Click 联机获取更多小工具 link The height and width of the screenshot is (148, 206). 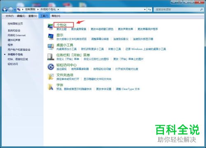(92, 49)
